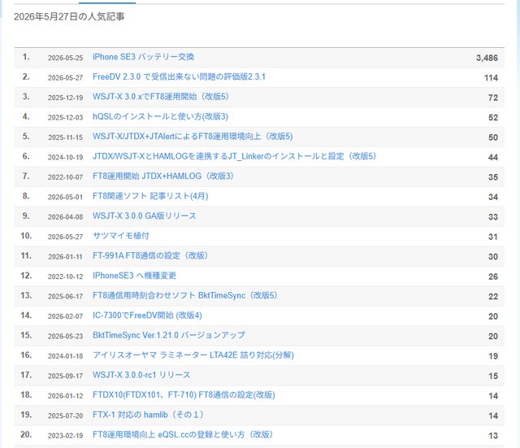Click the view count 44
Image resolution: width=520 pixels, height=448 pixels.
point(493,157)
